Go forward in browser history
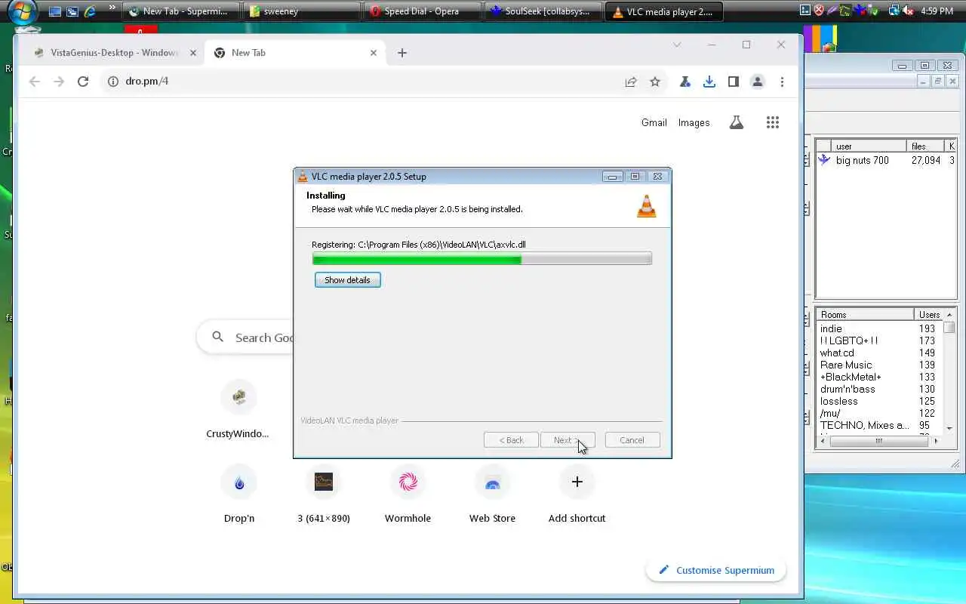 [59, 82]
